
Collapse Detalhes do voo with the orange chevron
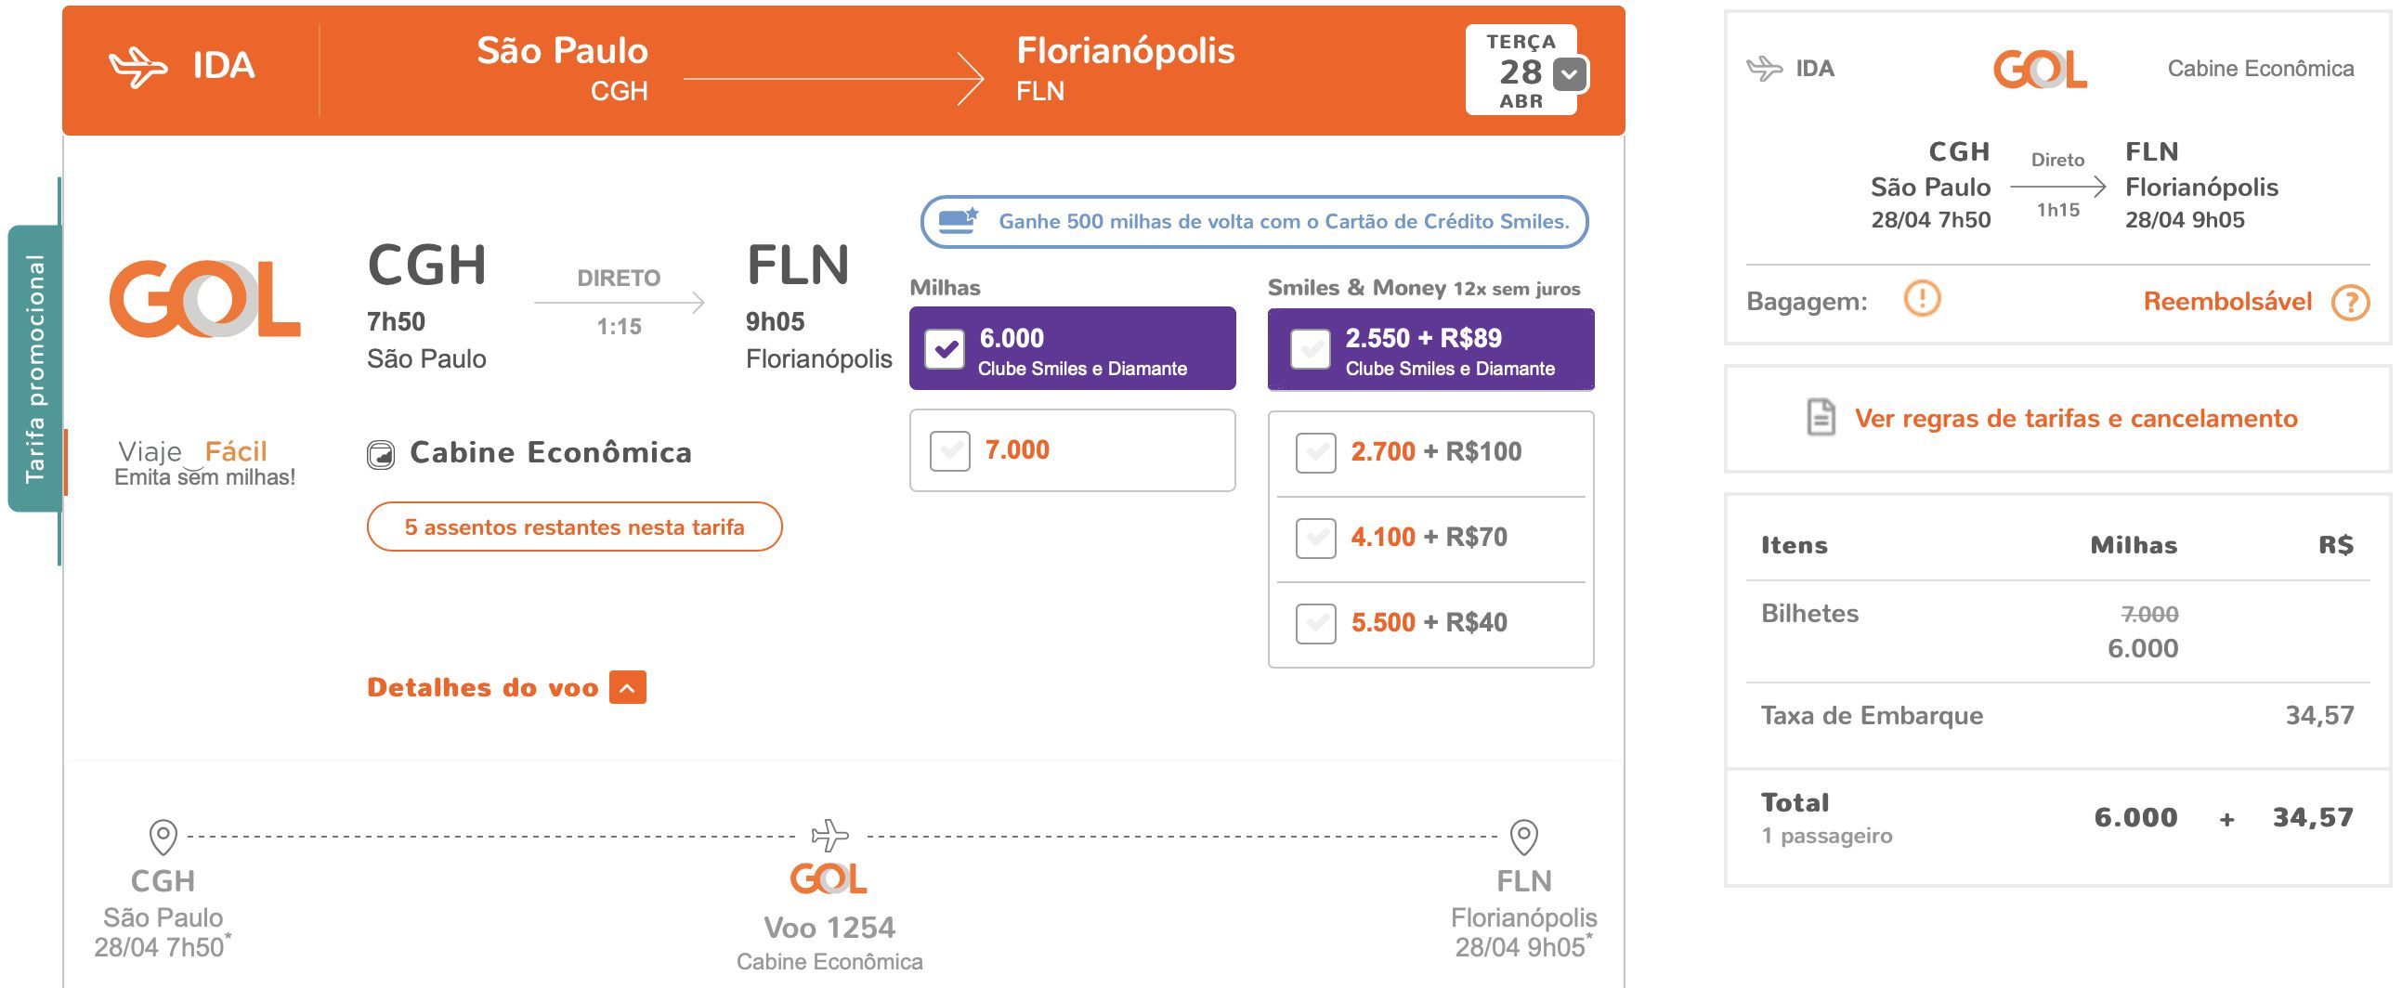coord(628,688)
